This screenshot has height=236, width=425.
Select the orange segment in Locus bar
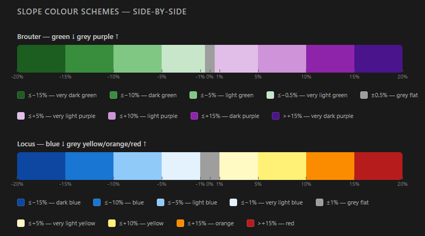330,166
